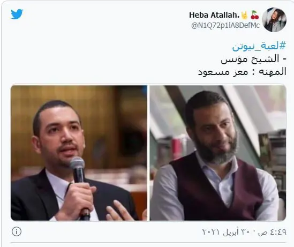
Task: Open left photo of man holding microphone
Action: tap(79, 153)
